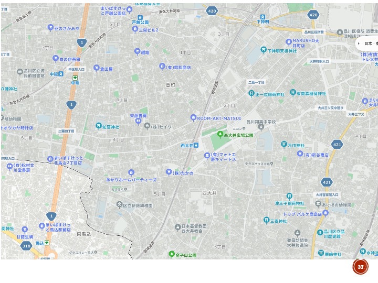
Task: Select the 西大井 station marker
Action: click(x=196, y=145)
